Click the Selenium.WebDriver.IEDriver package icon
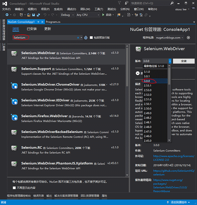 [x=14, y=102]
